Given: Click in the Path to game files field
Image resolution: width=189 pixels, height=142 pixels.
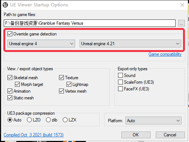Looking at the screenshot, I should point(90,23).
